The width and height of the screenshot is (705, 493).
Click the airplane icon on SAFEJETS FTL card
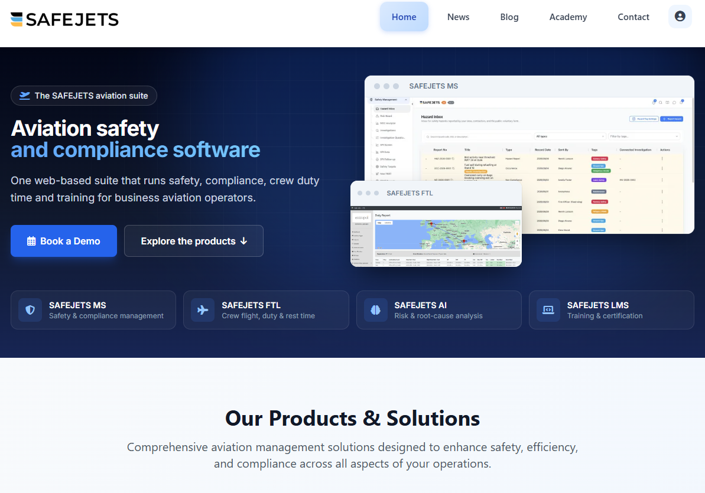tap(203, 310)
